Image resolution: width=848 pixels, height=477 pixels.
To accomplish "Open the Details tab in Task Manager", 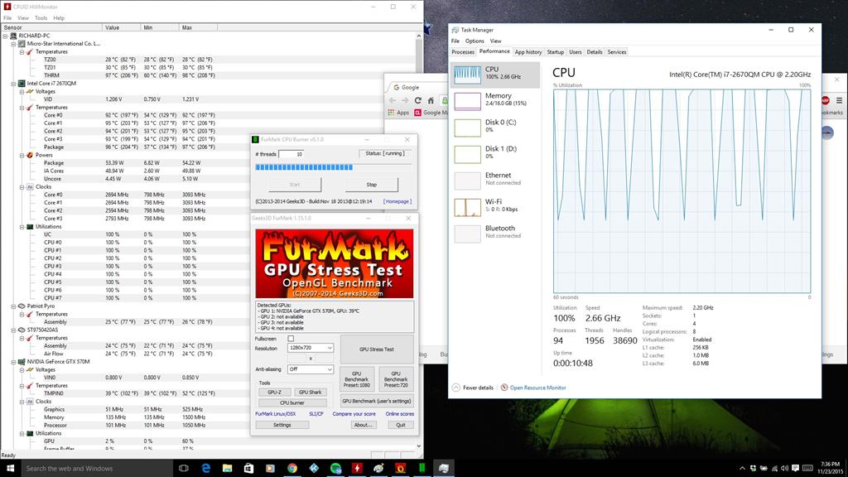I will tap(595, 52).
